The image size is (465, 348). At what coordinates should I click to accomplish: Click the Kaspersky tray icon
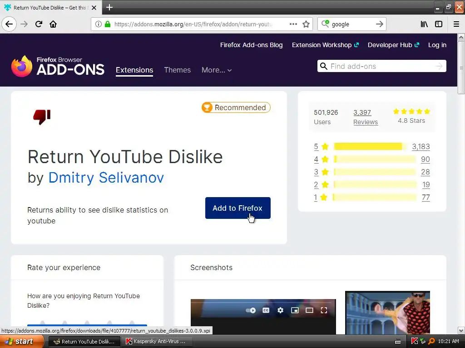(414, 342)
